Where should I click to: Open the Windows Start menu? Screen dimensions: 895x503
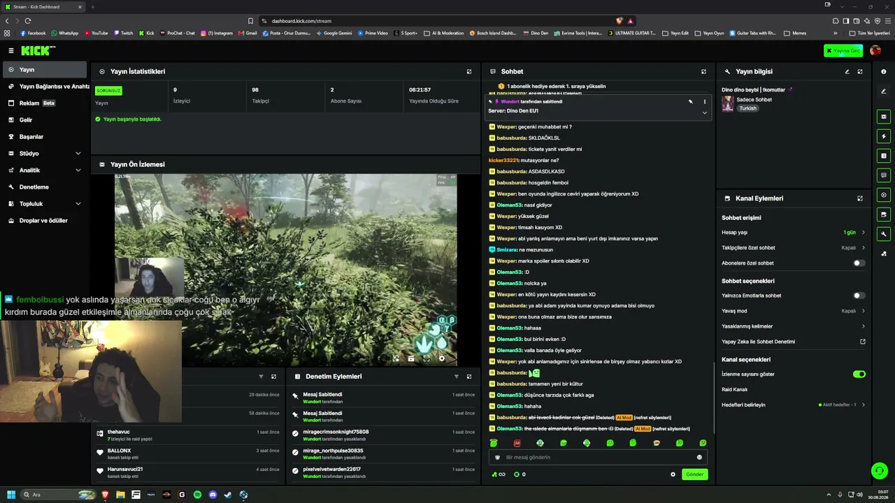coord(11,495)
